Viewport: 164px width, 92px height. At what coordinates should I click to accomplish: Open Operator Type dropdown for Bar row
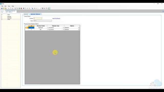pos(63,30)
